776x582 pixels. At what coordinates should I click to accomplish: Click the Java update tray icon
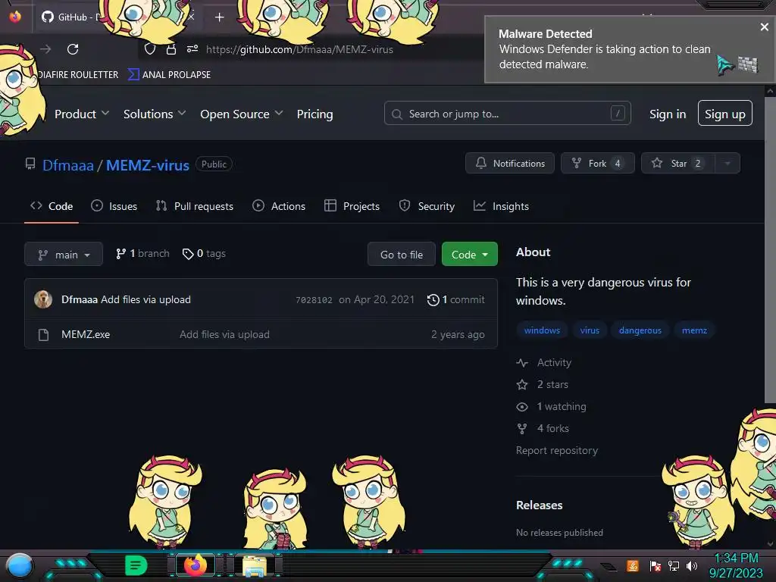633,565
